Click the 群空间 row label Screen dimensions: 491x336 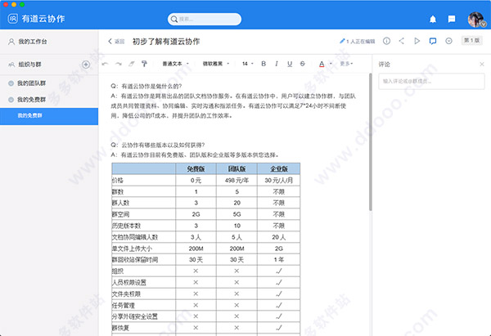pos(120,215)
